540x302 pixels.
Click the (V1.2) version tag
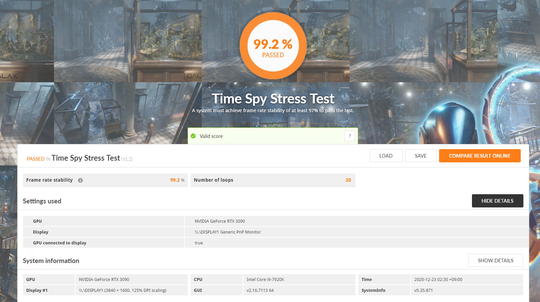tap(127, 159)
